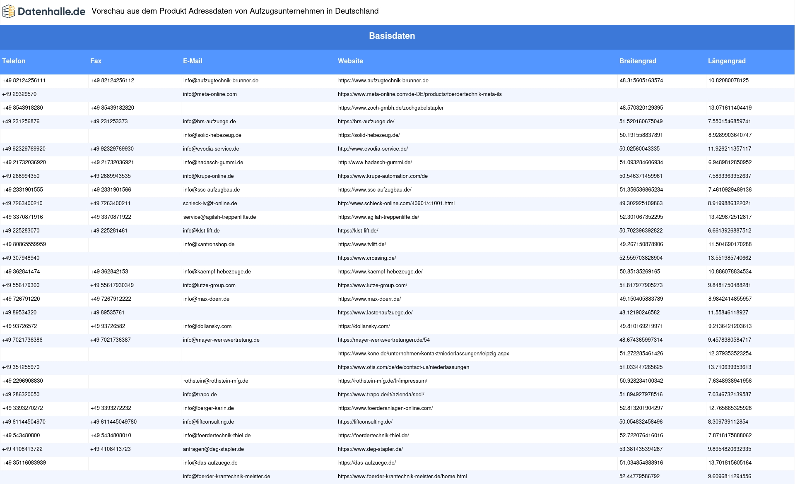Open the otis.com contact-us niederlassungen link
Viewport: 795px width, 484px height.
coord(403,367)
